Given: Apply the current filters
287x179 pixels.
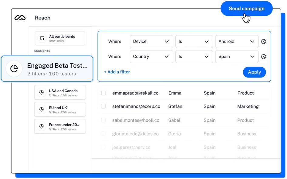Looking at the screenshot, I should pyautogui.click(x=254, y=72).
